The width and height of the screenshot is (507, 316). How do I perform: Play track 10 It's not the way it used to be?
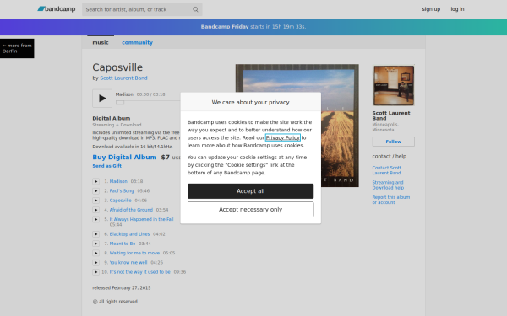point(95,272)
